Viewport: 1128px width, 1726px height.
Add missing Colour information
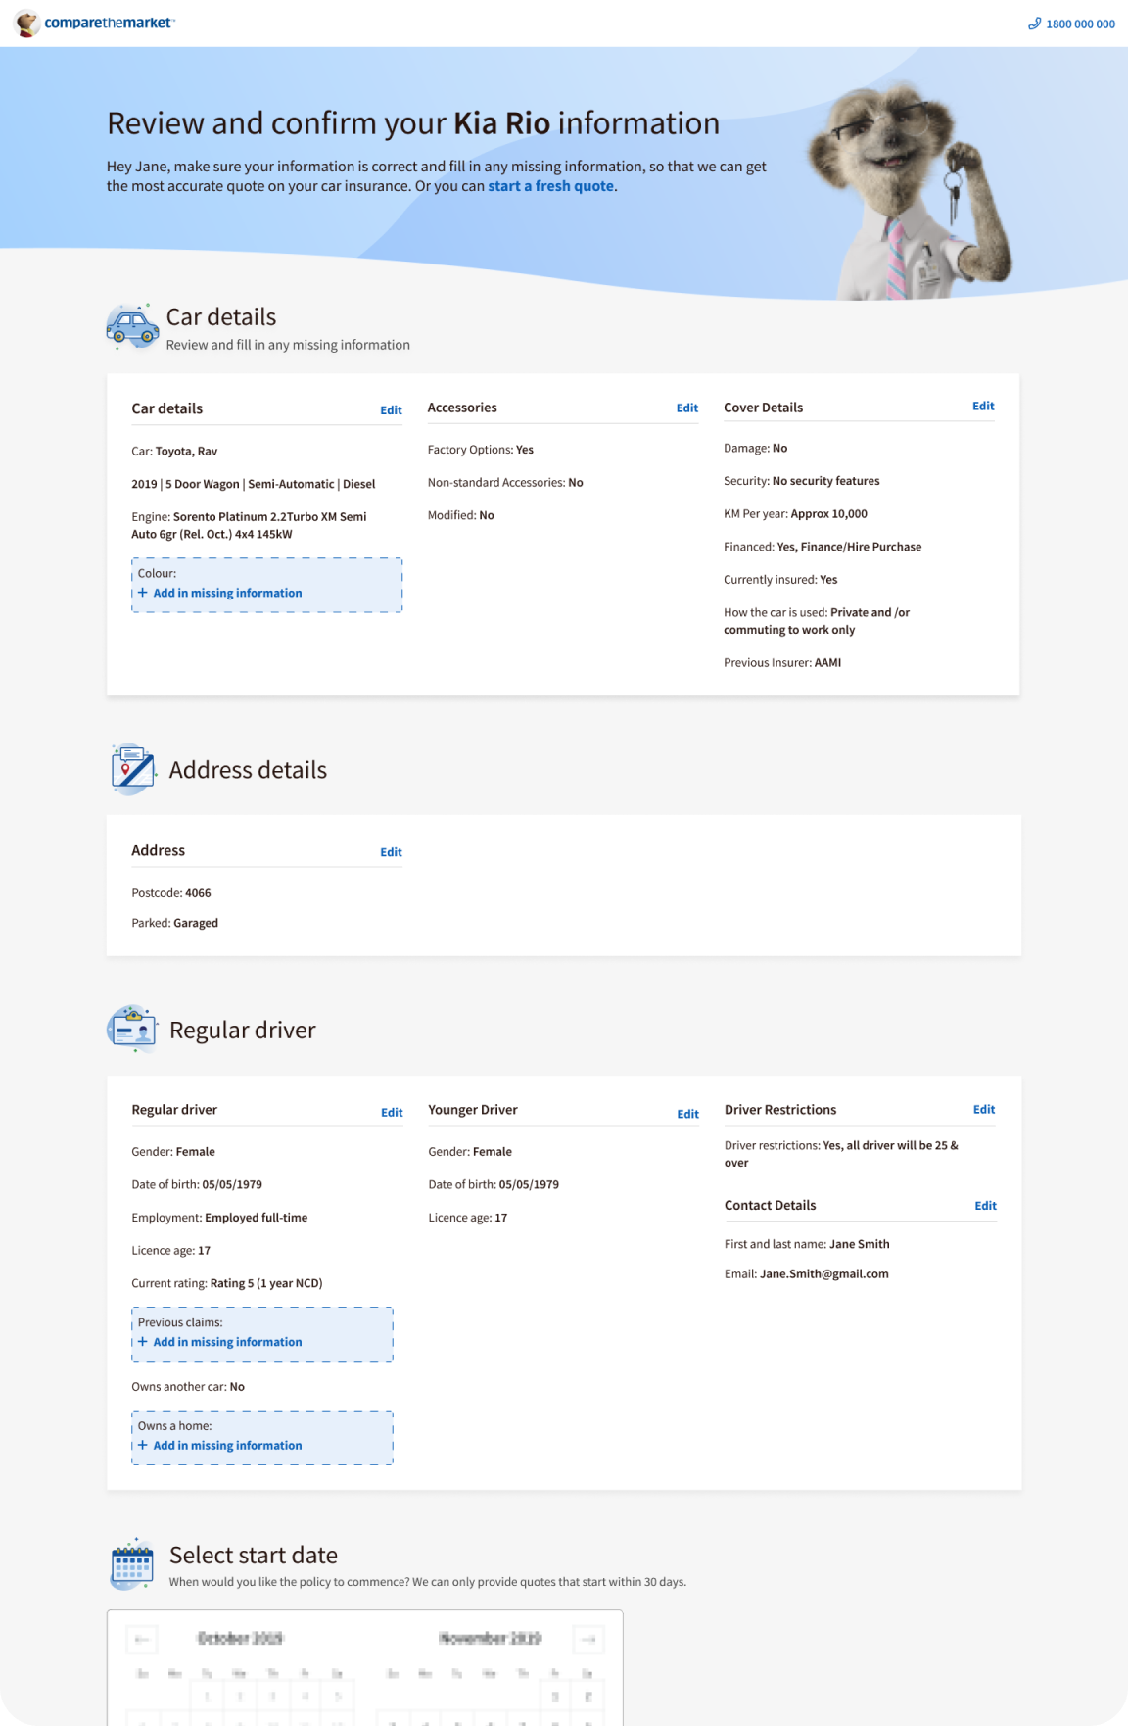point(227,593)
